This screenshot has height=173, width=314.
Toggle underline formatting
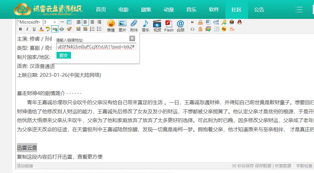[x=34, y=29]
